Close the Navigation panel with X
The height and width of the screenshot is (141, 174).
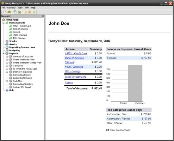[x=43, y=16]
